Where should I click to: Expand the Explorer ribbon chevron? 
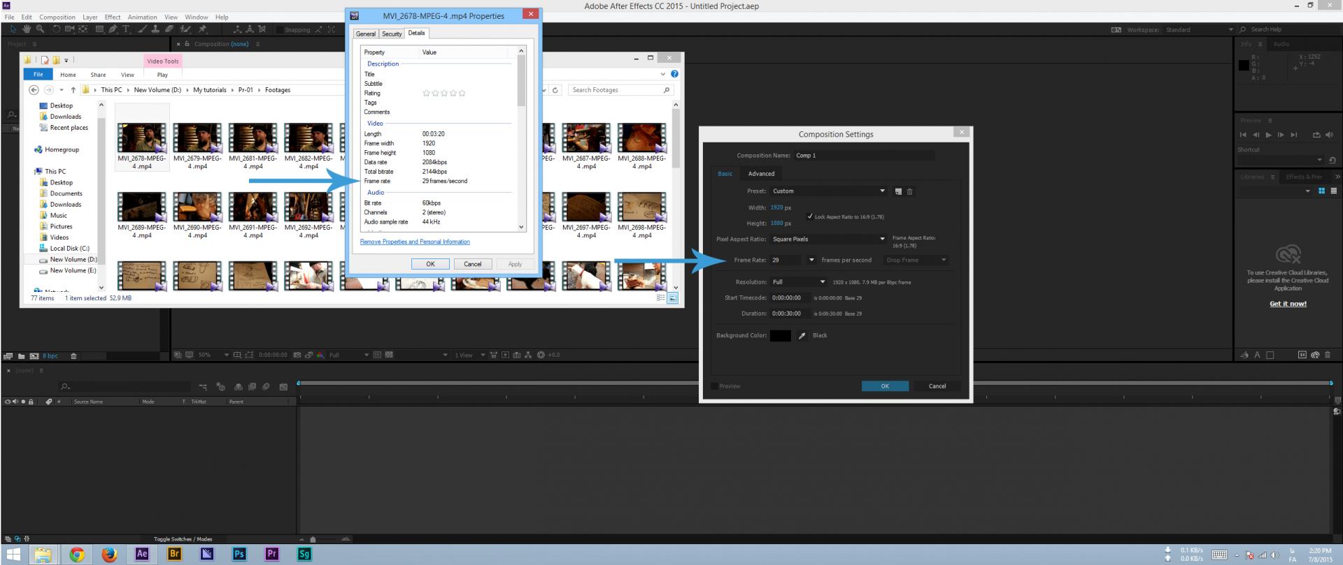click(662, 74)
